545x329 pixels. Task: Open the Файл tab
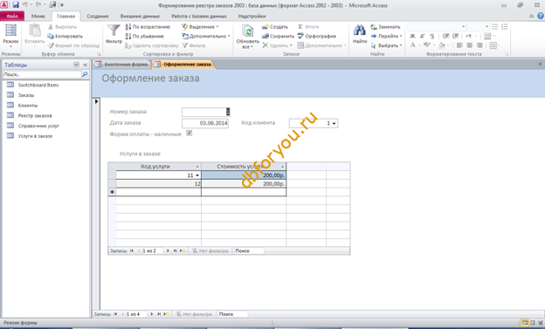(x=12, y=16)
